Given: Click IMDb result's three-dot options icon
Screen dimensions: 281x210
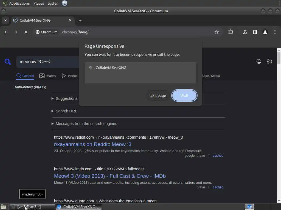Looking at the screenshot, I should (x=209, y=188).
